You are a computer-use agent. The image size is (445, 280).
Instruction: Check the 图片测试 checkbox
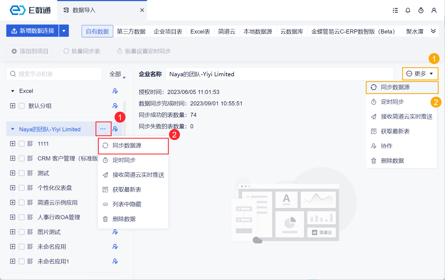click(x=22, y=232)
